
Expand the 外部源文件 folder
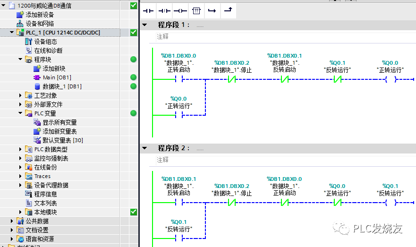coord(20,104)
